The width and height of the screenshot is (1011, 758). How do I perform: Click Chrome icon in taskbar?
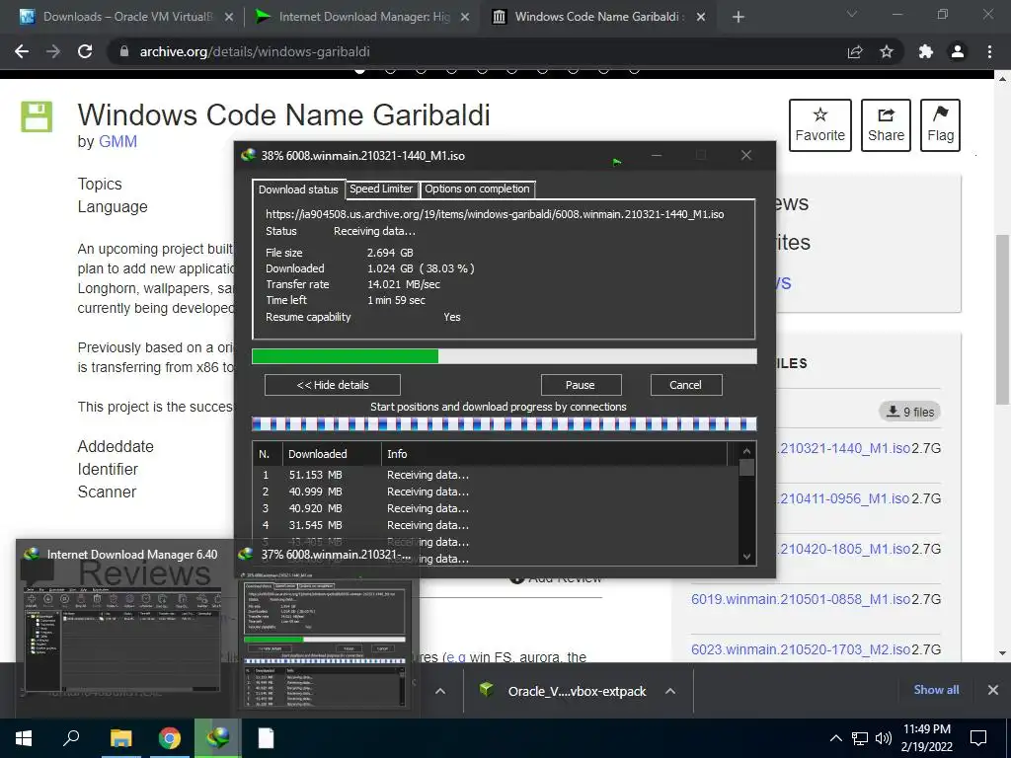[x=170, y=738]
